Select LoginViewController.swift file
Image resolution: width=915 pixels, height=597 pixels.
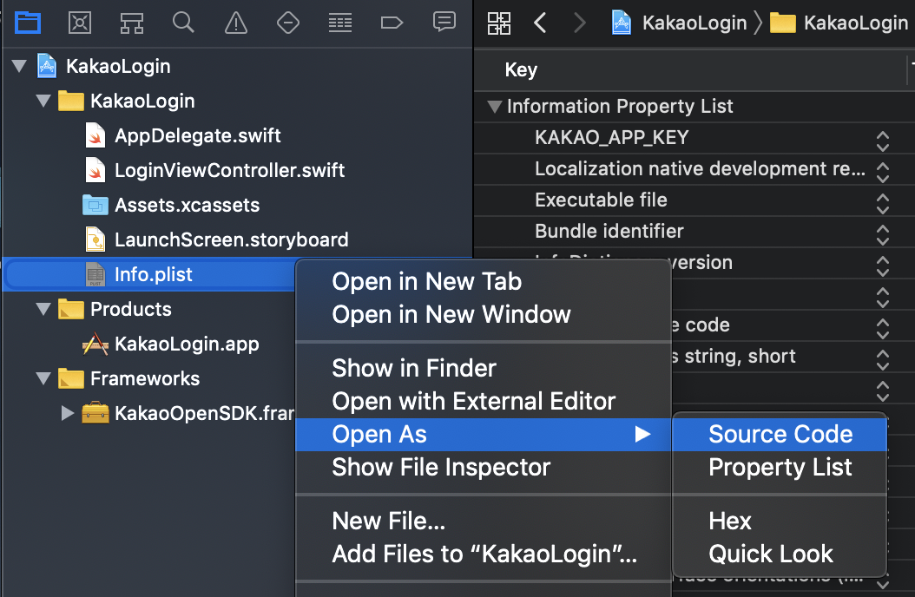(x=229, y=170)
